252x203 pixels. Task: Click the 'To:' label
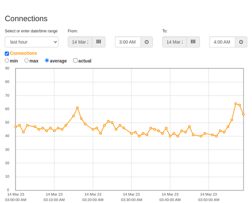(x=165, y=31)
